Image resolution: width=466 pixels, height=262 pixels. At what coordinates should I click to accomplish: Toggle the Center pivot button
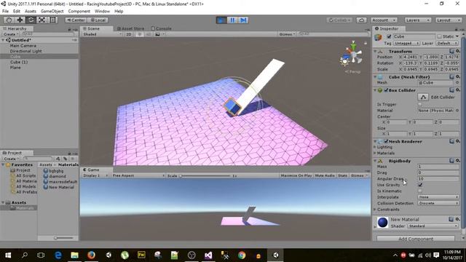76,20
